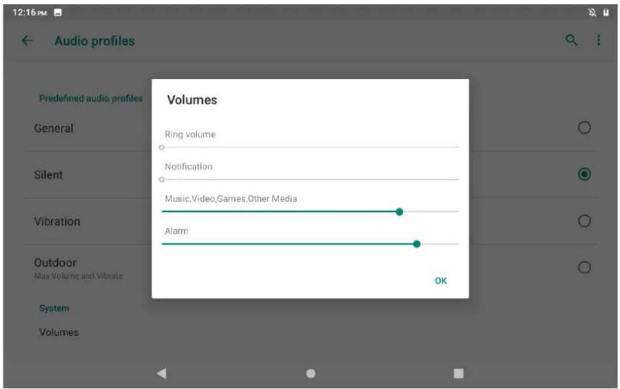
Task: Tap the Notification label in dialog
Action: coord(189,166)
